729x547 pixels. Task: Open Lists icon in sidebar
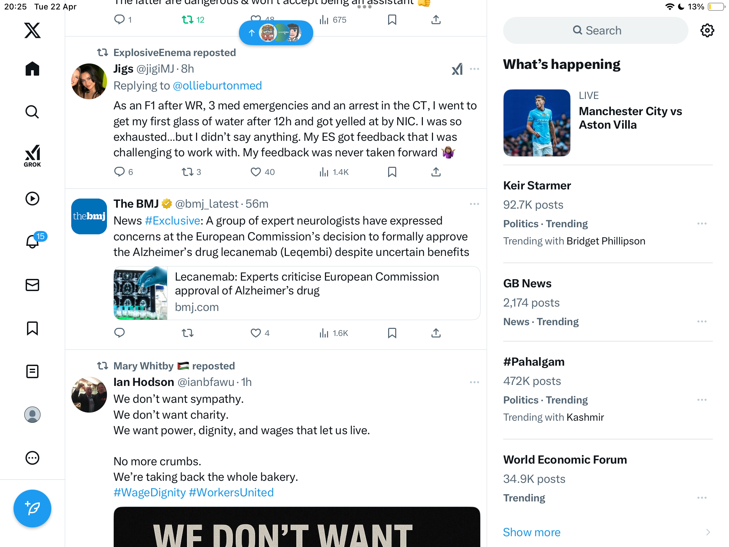point(32,371)
